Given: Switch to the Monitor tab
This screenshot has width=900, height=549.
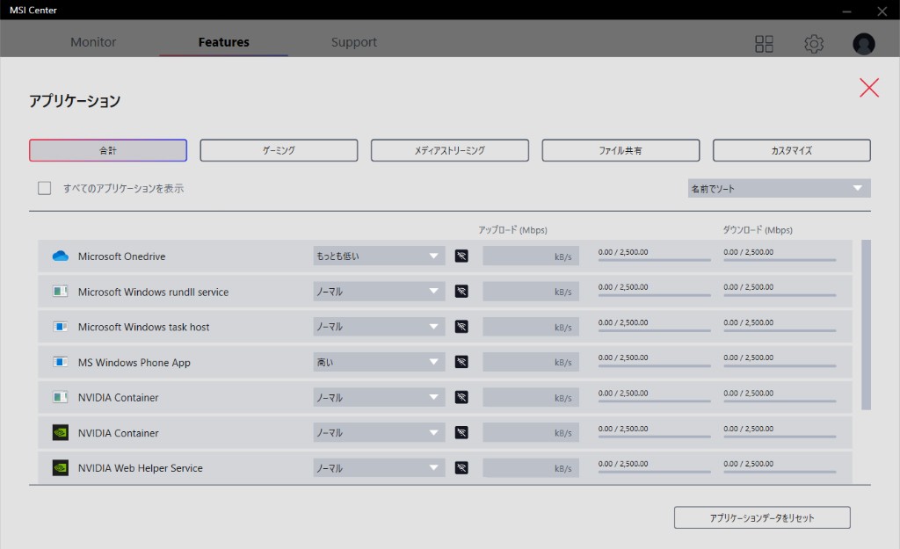Looking at the screenshot, I should 93,42.
